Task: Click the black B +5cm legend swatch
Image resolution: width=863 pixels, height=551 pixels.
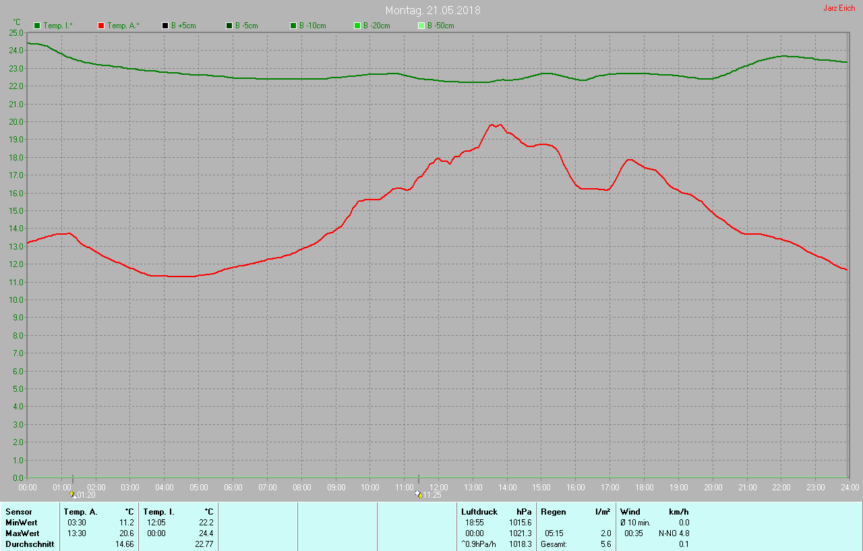Action: click(165, 26)
